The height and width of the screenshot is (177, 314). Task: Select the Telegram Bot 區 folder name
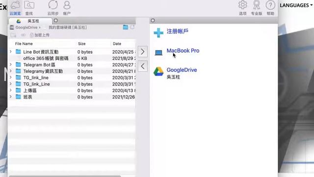click(x=39, y=64)
